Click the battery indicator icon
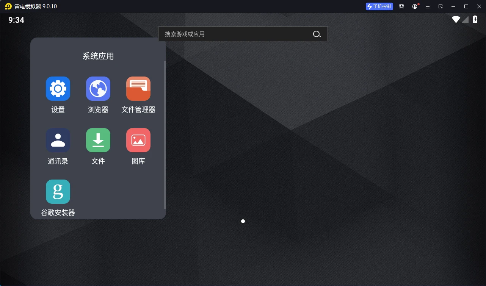The width and height of the screenshot is (486, 286). pos(475,19)
